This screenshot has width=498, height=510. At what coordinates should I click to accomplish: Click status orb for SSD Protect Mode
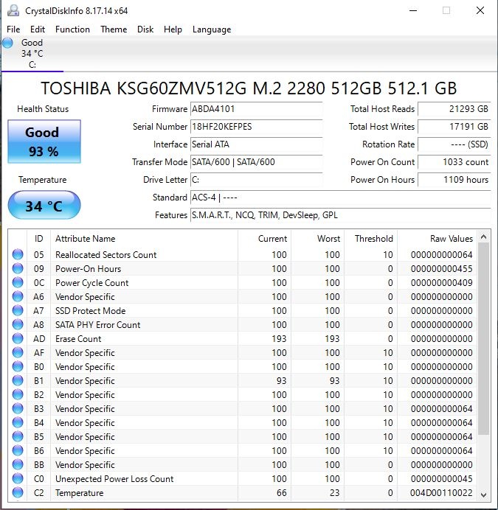point(18,310)
